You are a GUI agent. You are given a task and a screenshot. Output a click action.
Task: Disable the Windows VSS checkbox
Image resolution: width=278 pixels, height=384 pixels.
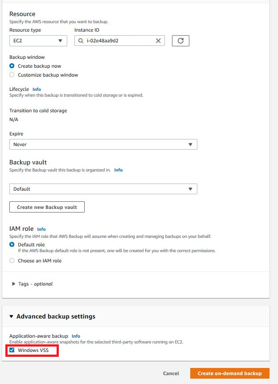click(x=12, y=350)
